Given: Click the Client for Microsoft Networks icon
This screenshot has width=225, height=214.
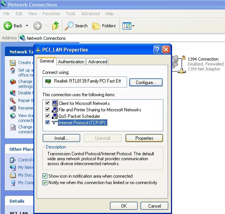Looking at the screenshot, I should (x=55, y=103).
